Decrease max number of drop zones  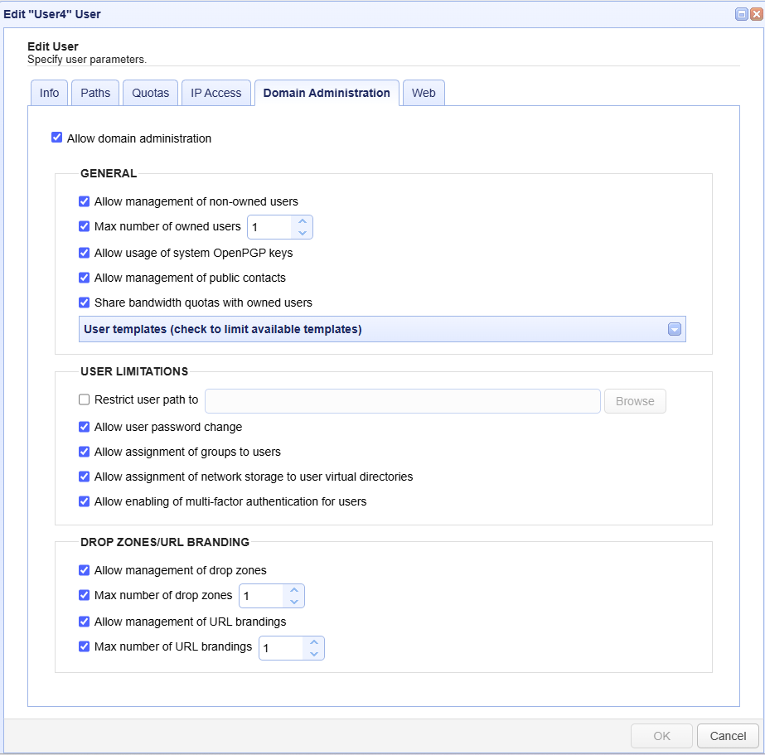294,602
